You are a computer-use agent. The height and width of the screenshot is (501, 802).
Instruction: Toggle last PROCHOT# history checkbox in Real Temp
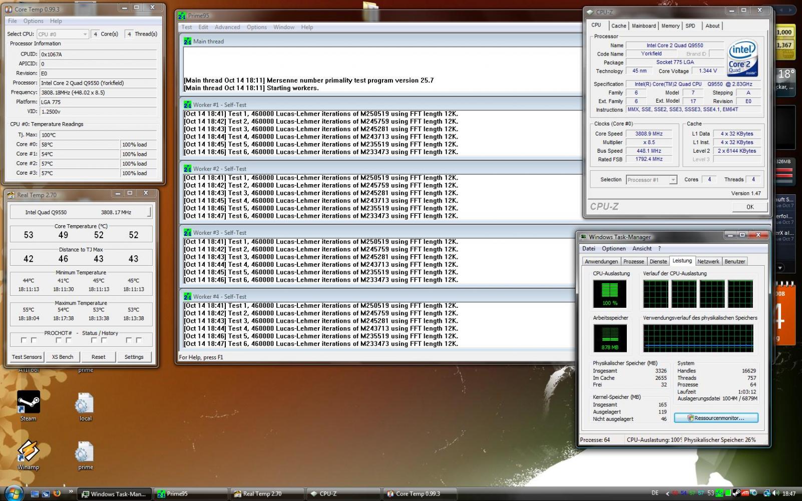point(139,340)
